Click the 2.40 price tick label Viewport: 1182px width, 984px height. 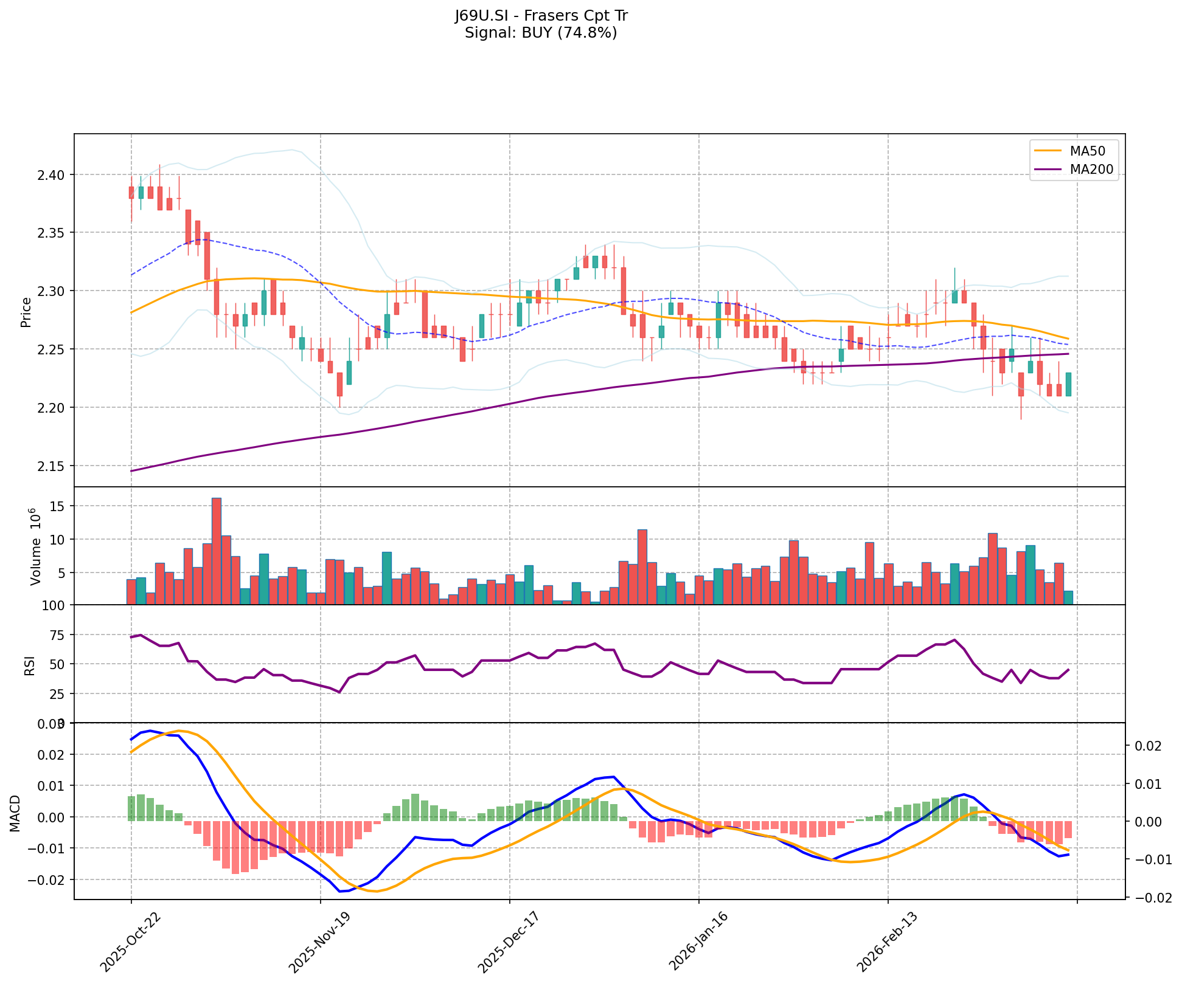(x=51, y=175)
